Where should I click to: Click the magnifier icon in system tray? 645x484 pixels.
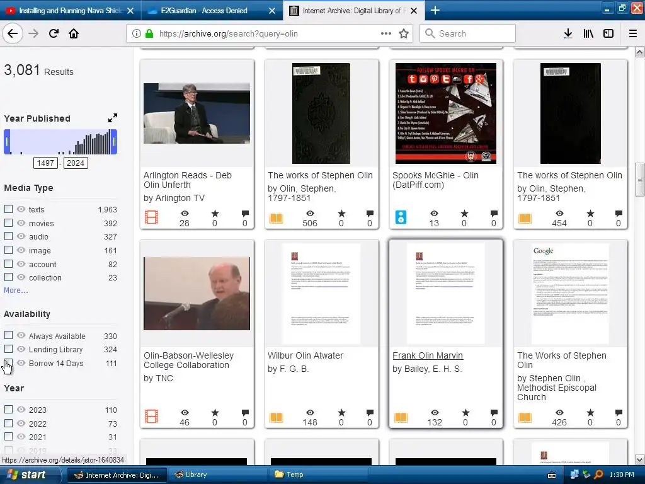point(599,475)
